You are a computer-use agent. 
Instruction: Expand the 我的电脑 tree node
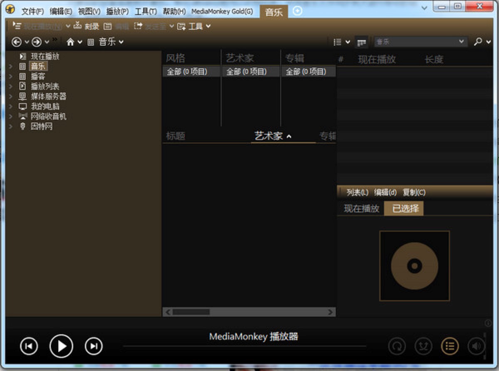tap(11, 106)
